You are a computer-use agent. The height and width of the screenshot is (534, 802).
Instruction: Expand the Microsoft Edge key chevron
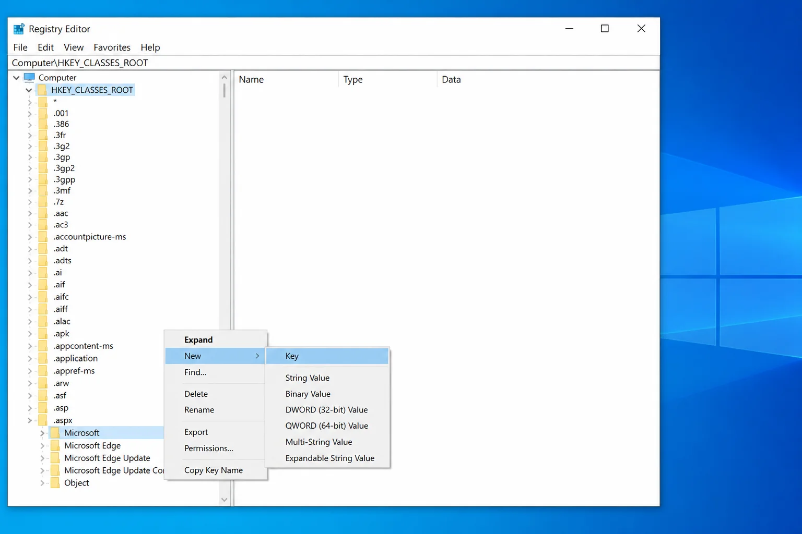(x=42, y=446)
